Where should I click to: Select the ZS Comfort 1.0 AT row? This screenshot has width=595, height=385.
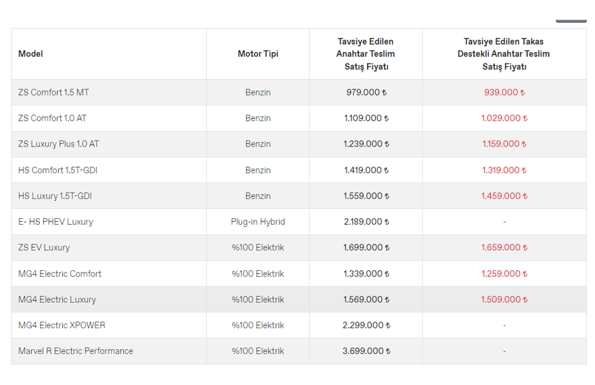52,118
